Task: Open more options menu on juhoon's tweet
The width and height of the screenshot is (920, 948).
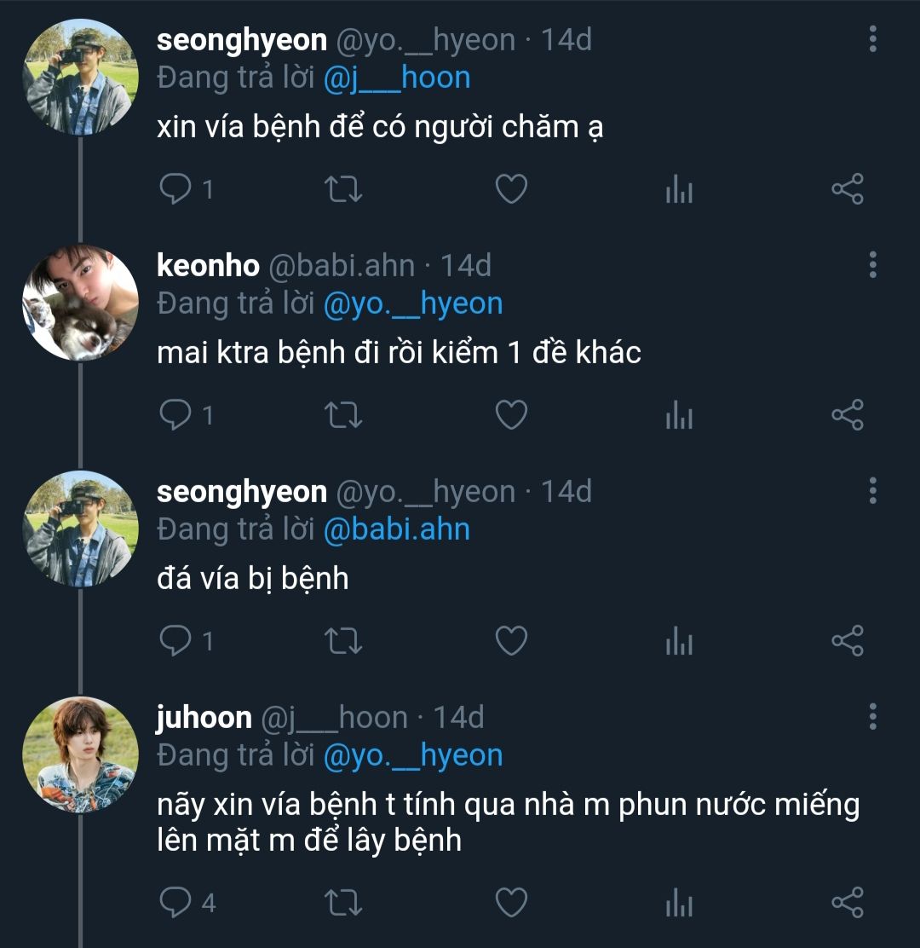Action: click(x=872, y=717)
